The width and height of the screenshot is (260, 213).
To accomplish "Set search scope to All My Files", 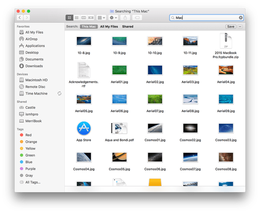I will [109, 26].
